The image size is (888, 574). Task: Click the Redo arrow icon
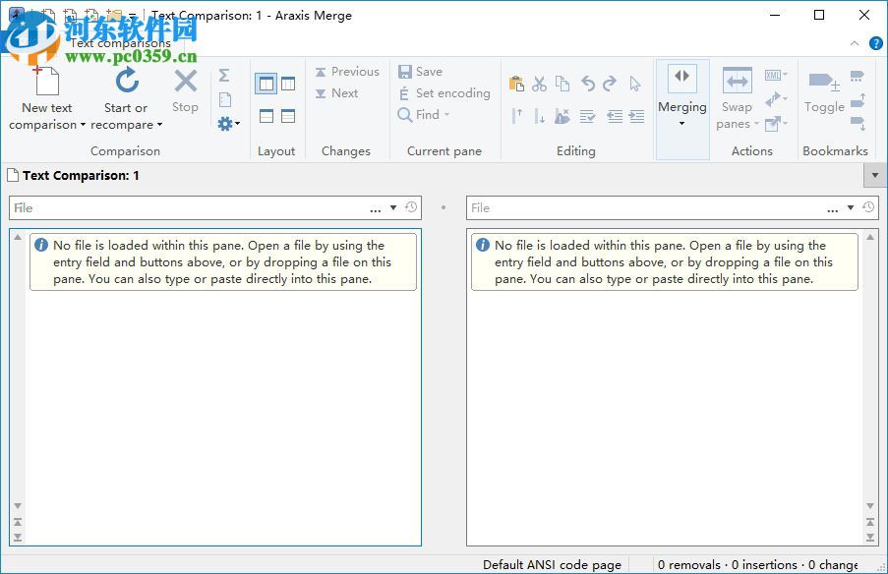pos(610,84)
